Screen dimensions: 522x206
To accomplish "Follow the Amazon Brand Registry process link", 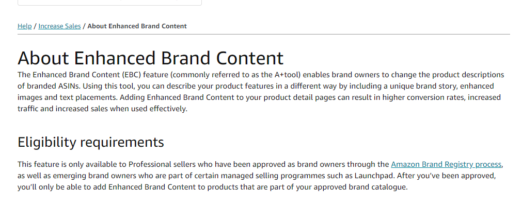I will point(446,164).
